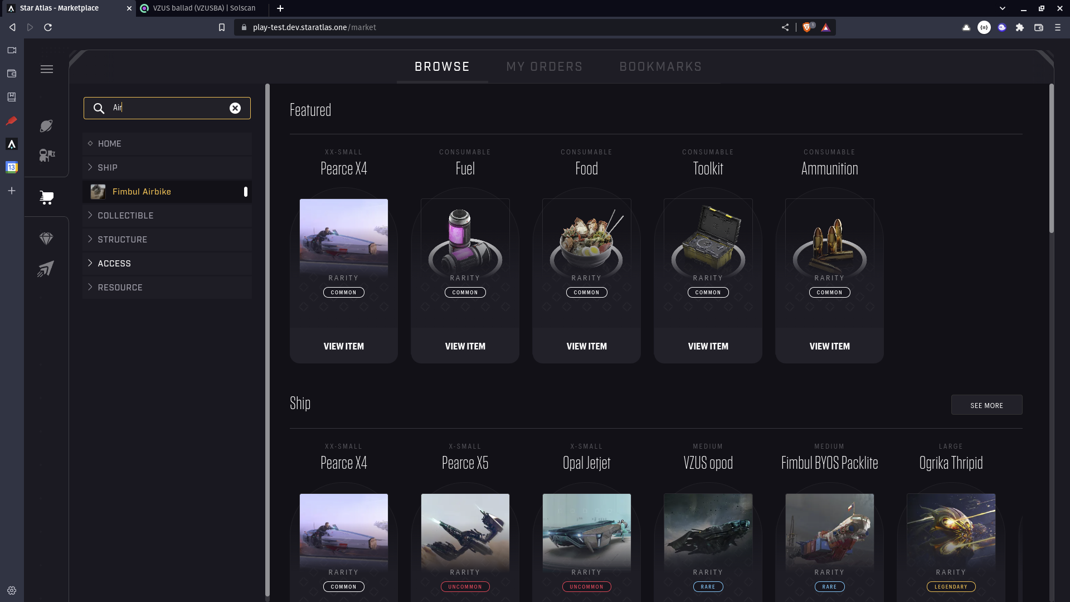This screenshot has width=1070, height=602.
Task: Clear the search field with X icon
Action: (235, 108)
